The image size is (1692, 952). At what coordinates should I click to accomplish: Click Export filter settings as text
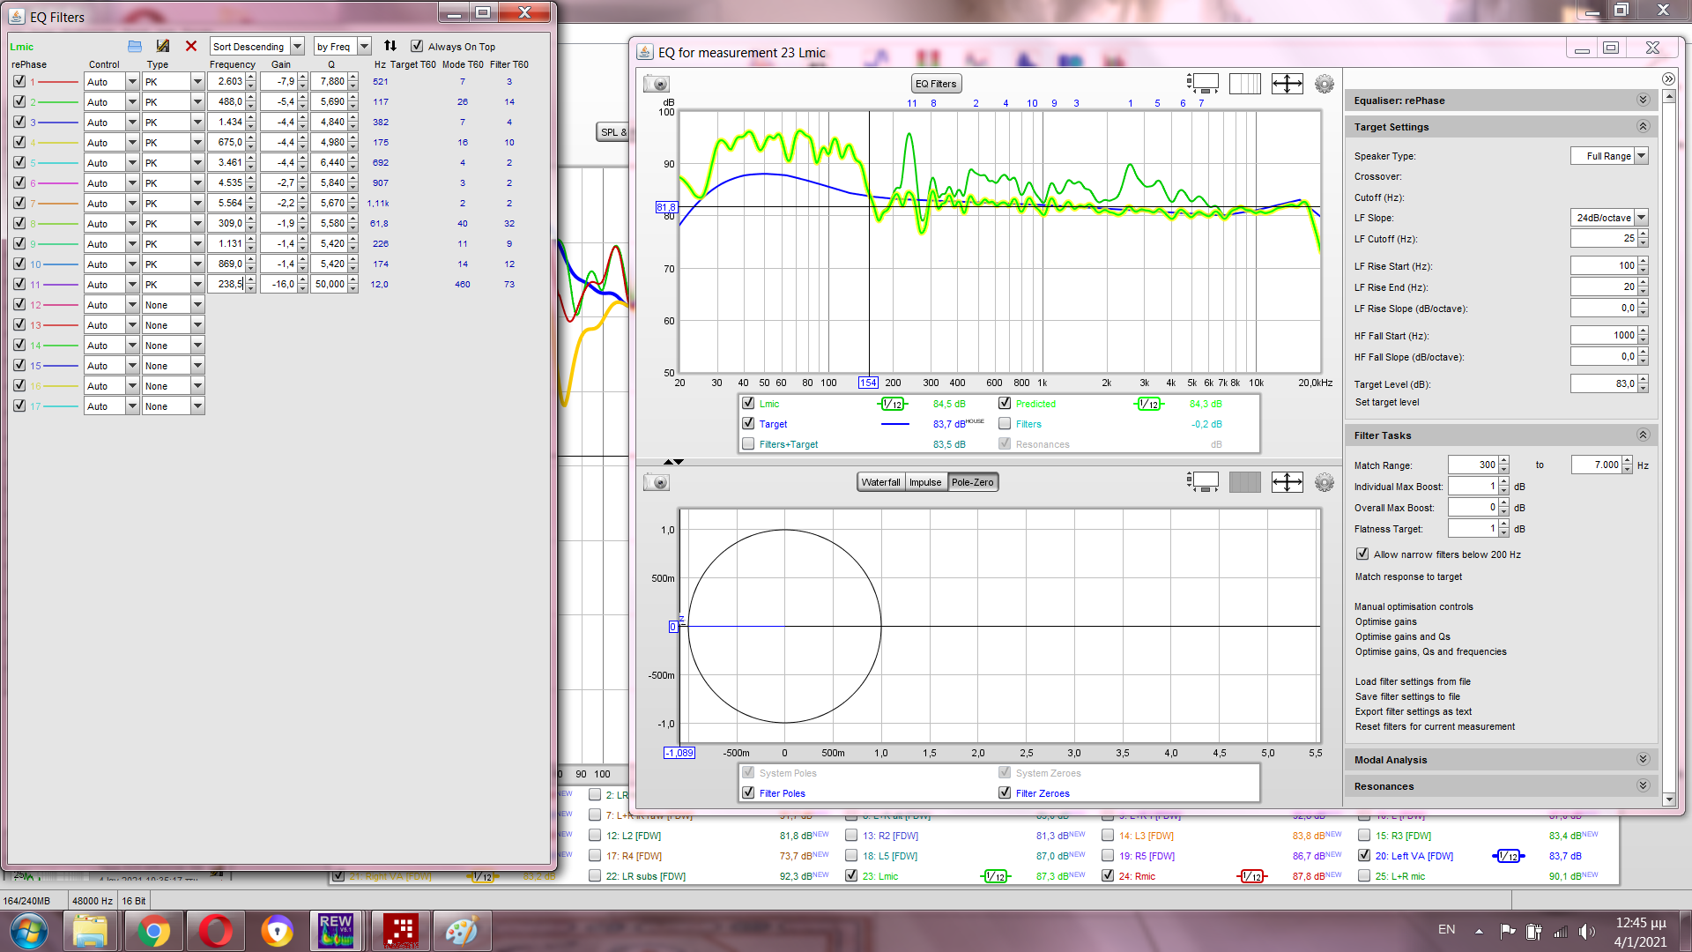pos(1414,711)
